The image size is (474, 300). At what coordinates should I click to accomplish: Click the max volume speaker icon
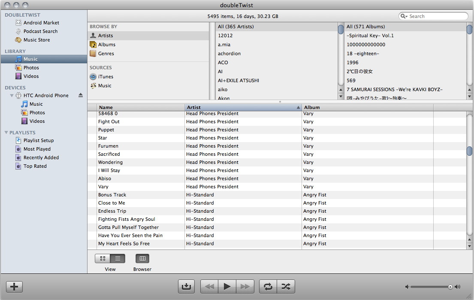point(458,287)
